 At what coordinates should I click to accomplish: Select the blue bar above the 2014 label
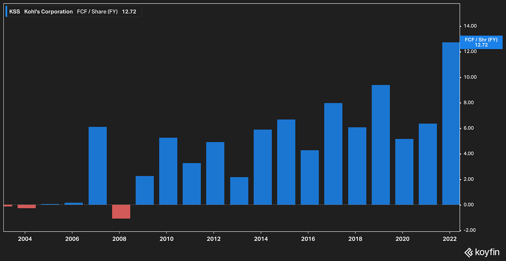pyautogui.click(x=263, y=167)
